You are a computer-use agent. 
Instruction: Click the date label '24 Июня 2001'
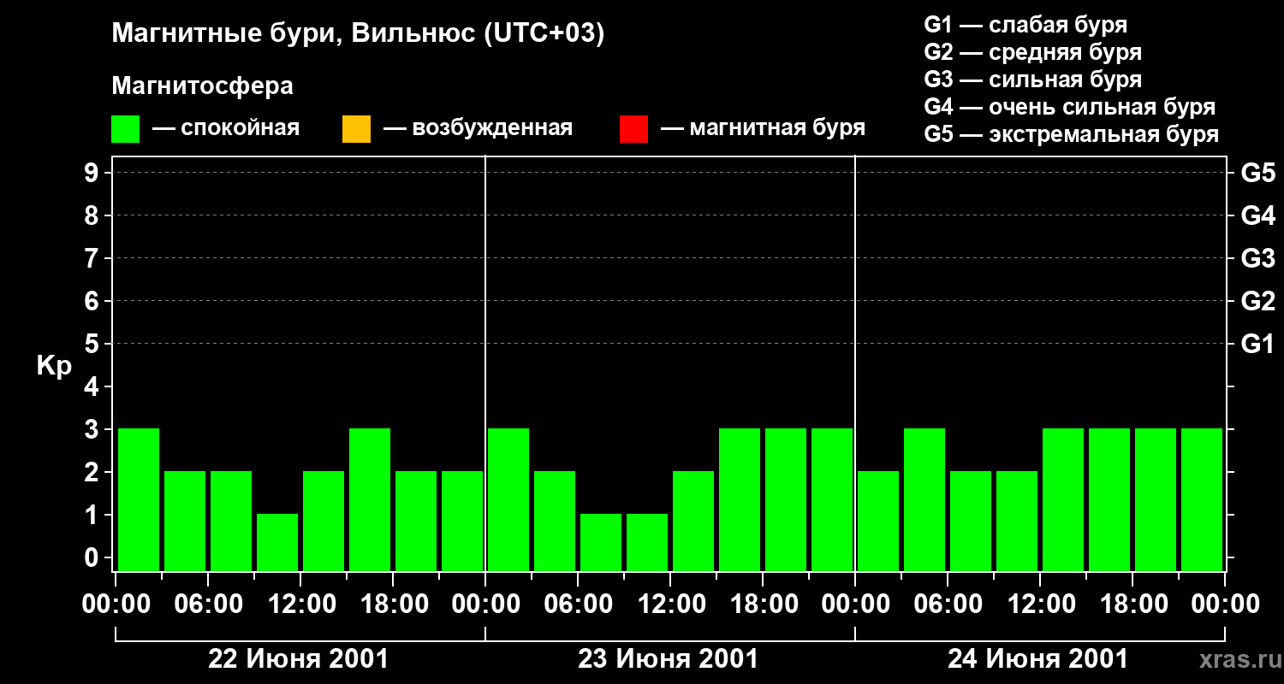pos(1038,659)
